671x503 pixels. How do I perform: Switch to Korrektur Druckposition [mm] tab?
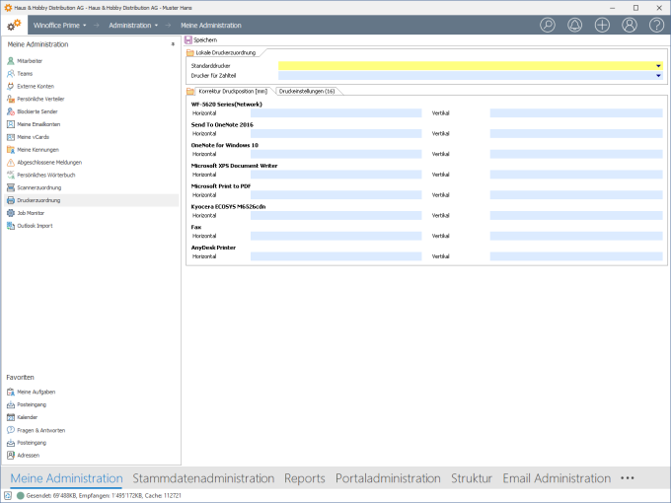(233, 91)
